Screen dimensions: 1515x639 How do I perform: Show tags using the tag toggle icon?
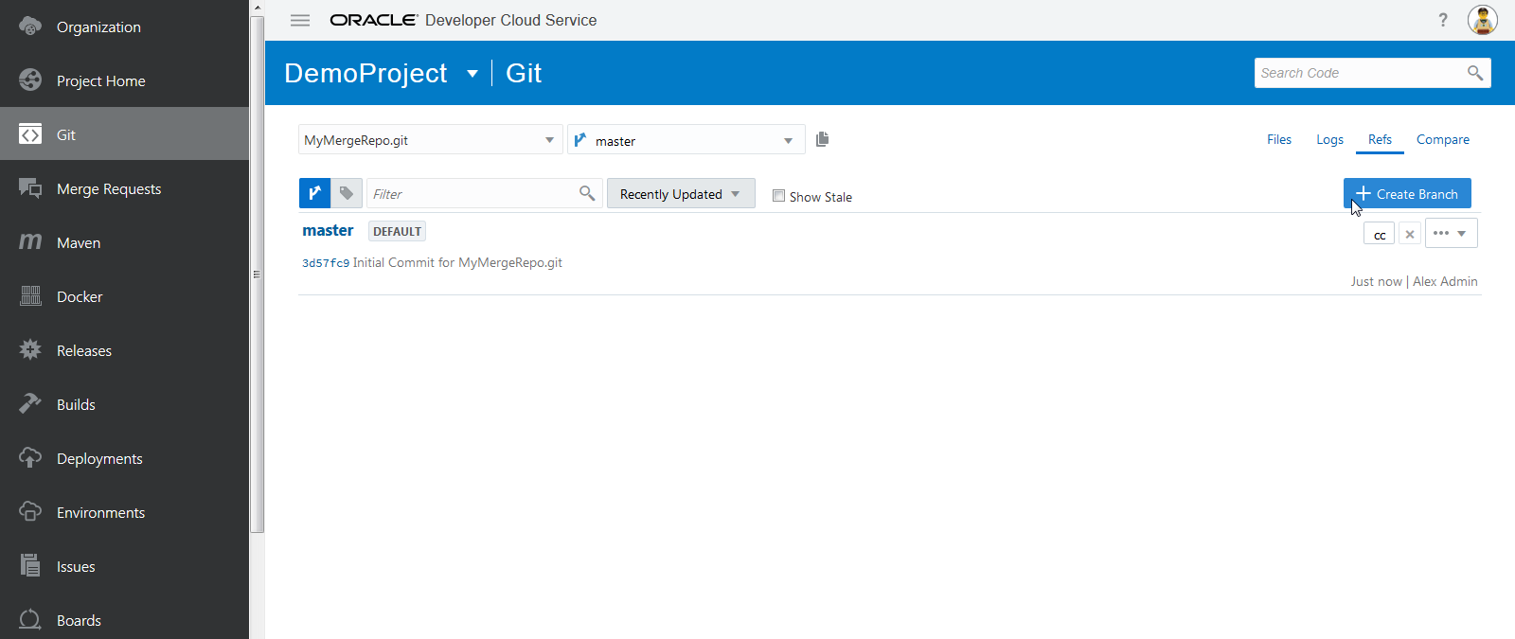click(347, 193)
